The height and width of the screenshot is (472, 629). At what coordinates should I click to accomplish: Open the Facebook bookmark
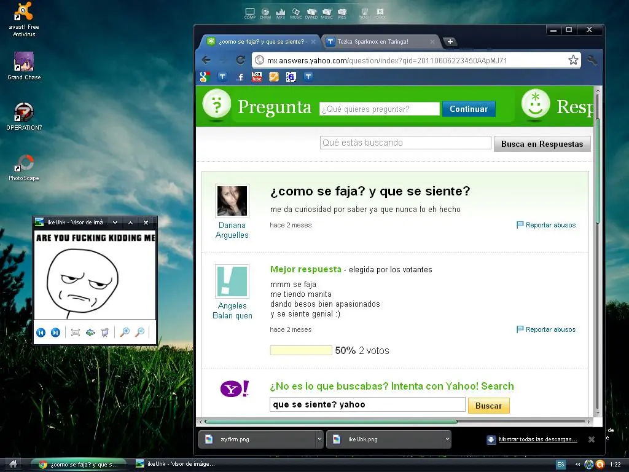(240, 77)
